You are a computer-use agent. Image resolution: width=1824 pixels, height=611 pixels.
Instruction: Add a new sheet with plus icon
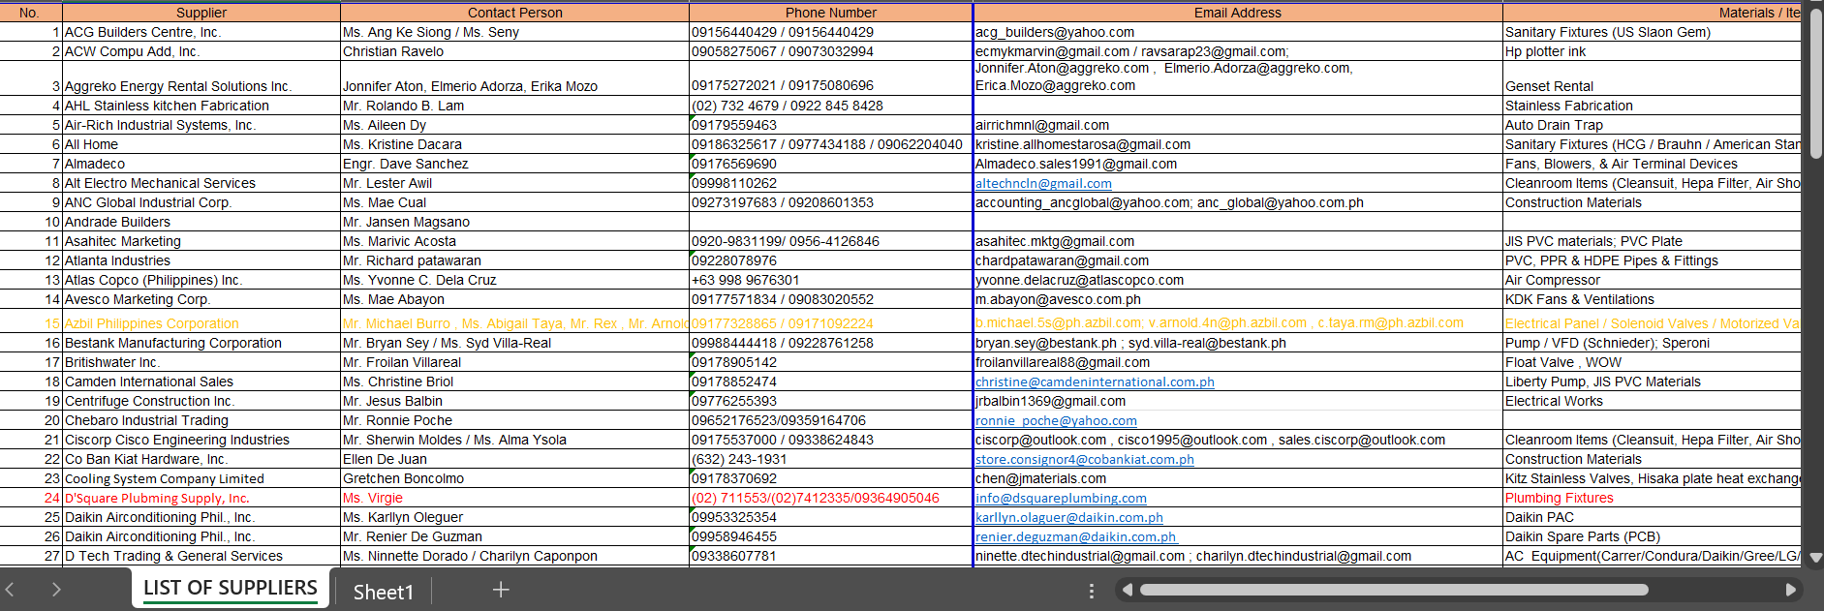pyautogui.click(x=501, y=590)
